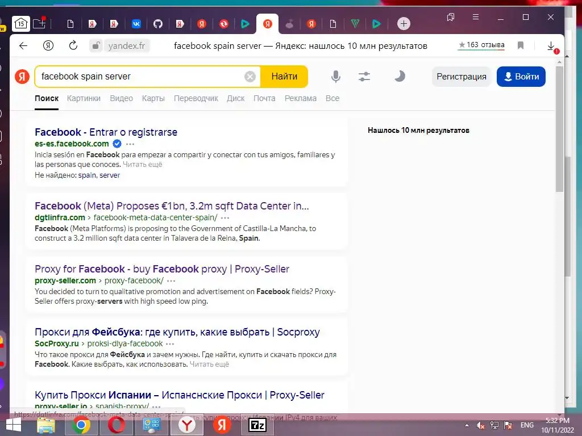
Task: Click the site security lock icon
Action: tap(95, 46)
